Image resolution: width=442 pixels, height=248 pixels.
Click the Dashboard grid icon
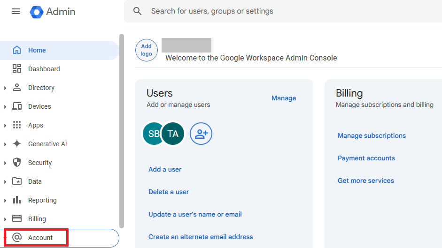17,69
